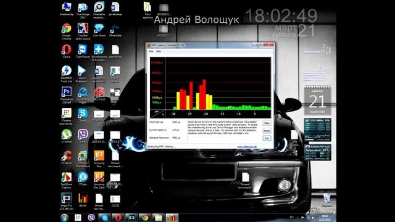Screen dimensions: 395x222
Task: Click the taskbar clock and date
Action: [x=325, y=218]
